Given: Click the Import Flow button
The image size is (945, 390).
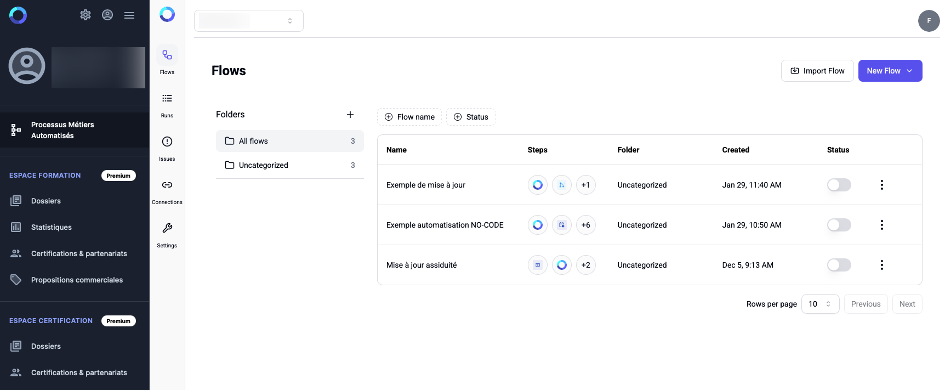Looking at the screenshot, I should tap(817, 71).
